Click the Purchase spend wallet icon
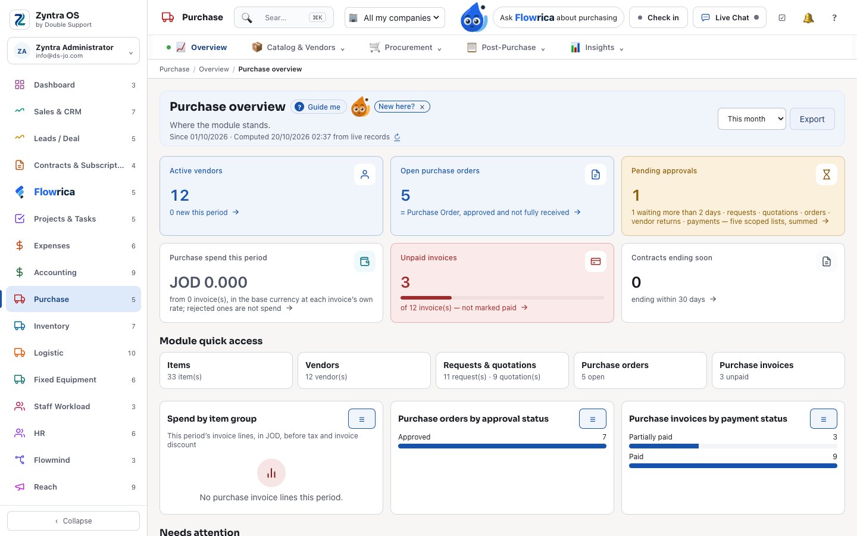 [365, 261]
